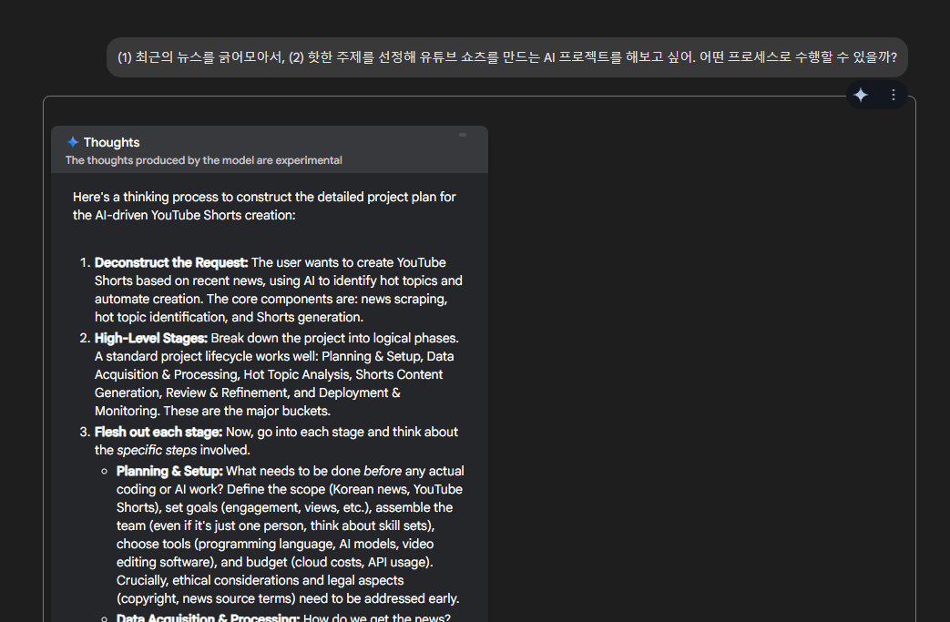Click the italic 'specific steps' text
This screenshot has height=622, width=950.
[157, 451]
